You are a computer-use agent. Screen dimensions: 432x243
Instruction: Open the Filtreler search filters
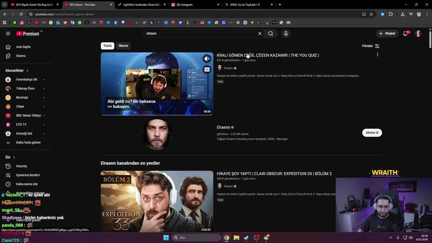(x=371, y=46)
